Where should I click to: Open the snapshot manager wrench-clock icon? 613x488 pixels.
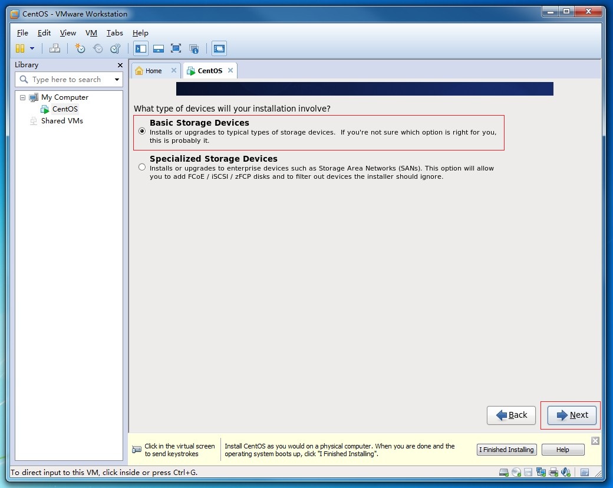(x=116, y=48)
